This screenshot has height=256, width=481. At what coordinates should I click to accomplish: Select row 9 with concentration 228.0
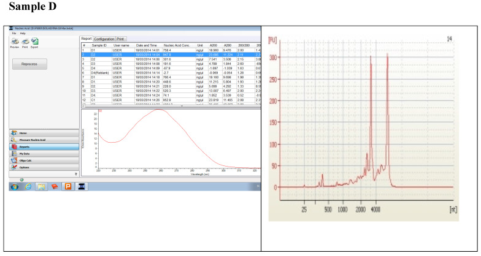pos(171,86)
